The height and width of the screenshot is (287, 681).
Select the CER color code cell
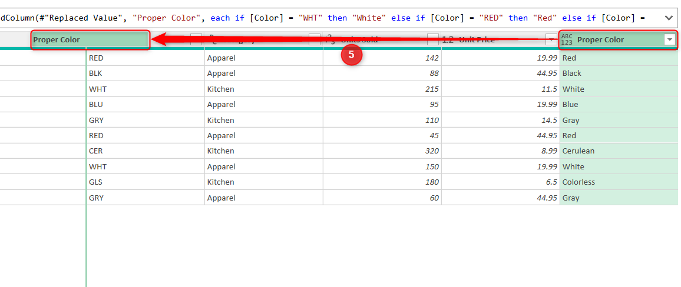click(x=146, y=151)
